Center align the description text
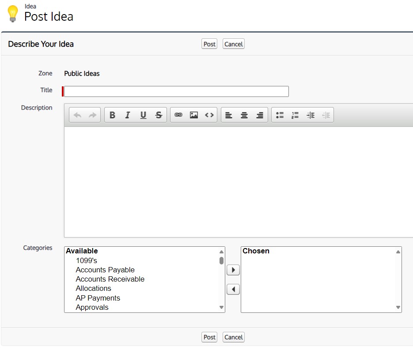Image resolution: width=413 pixels, height=349 pixels. tap(244, 115)
